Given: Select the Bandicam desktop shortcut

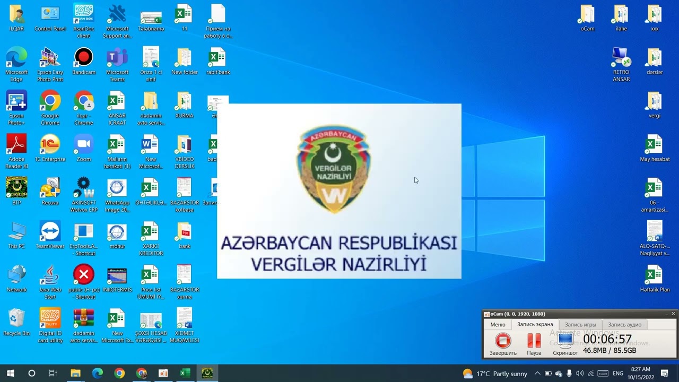Looking at the screenshot, I should coord(83,62).
